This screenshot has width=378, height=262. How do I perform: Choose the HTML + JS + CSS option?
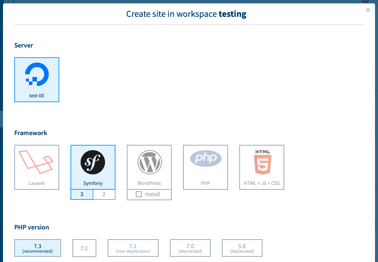(262, 167)
